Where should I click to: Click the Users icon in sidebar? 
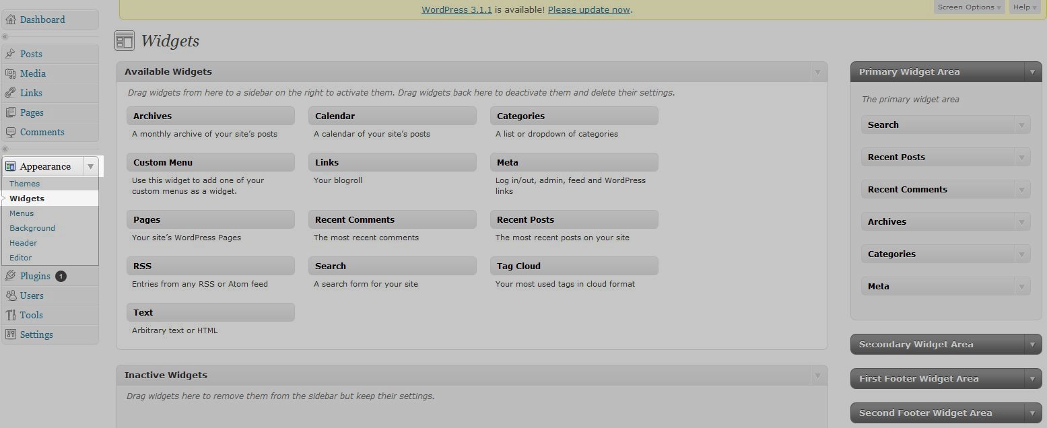pyautogui.click(x=11, y=295)
